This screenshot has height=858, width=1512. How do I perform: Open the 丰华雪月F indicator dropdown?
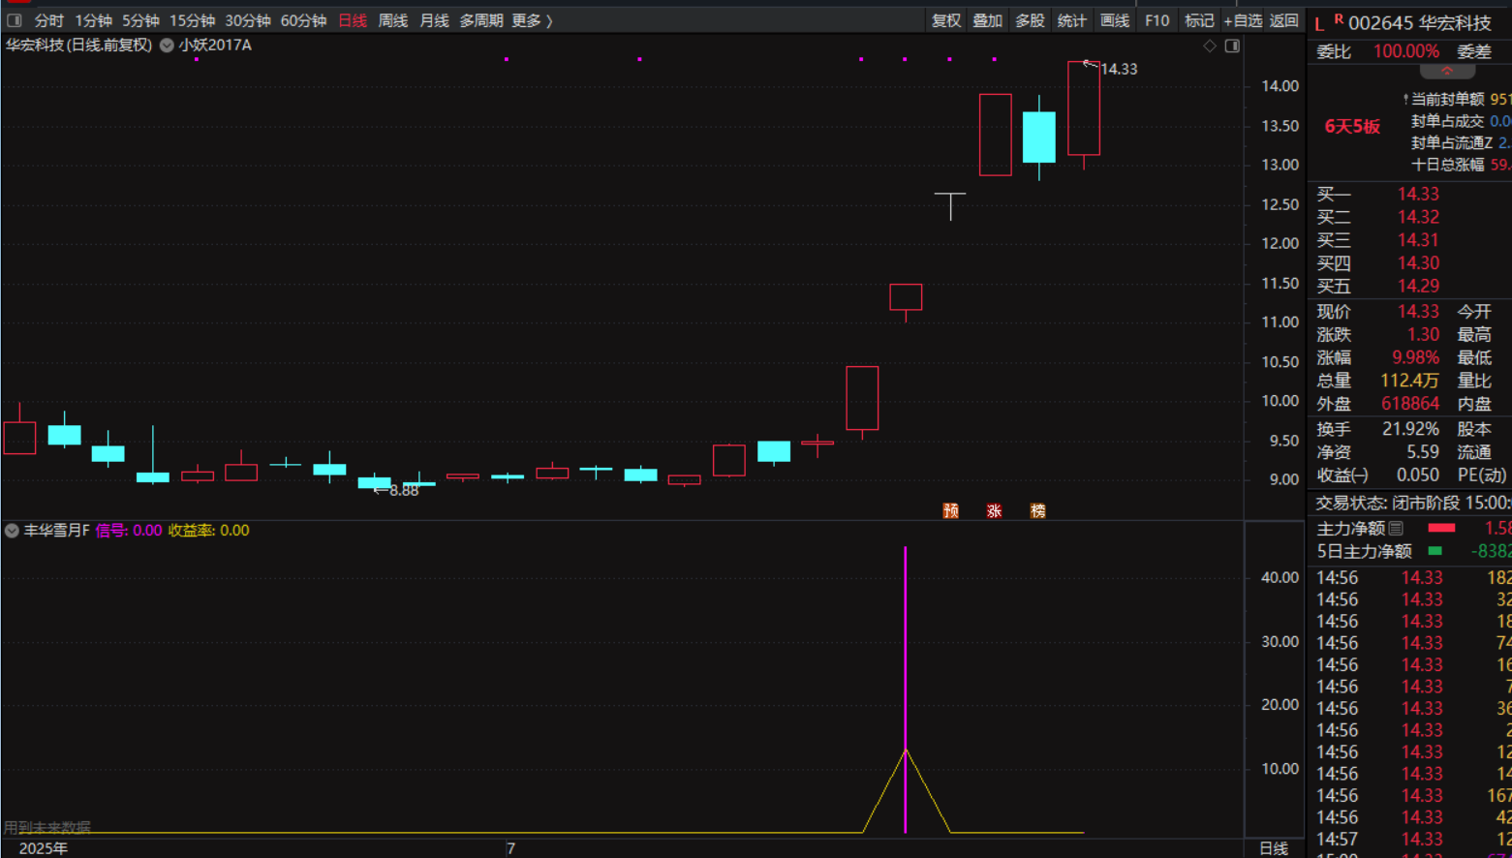pos(12,531)
